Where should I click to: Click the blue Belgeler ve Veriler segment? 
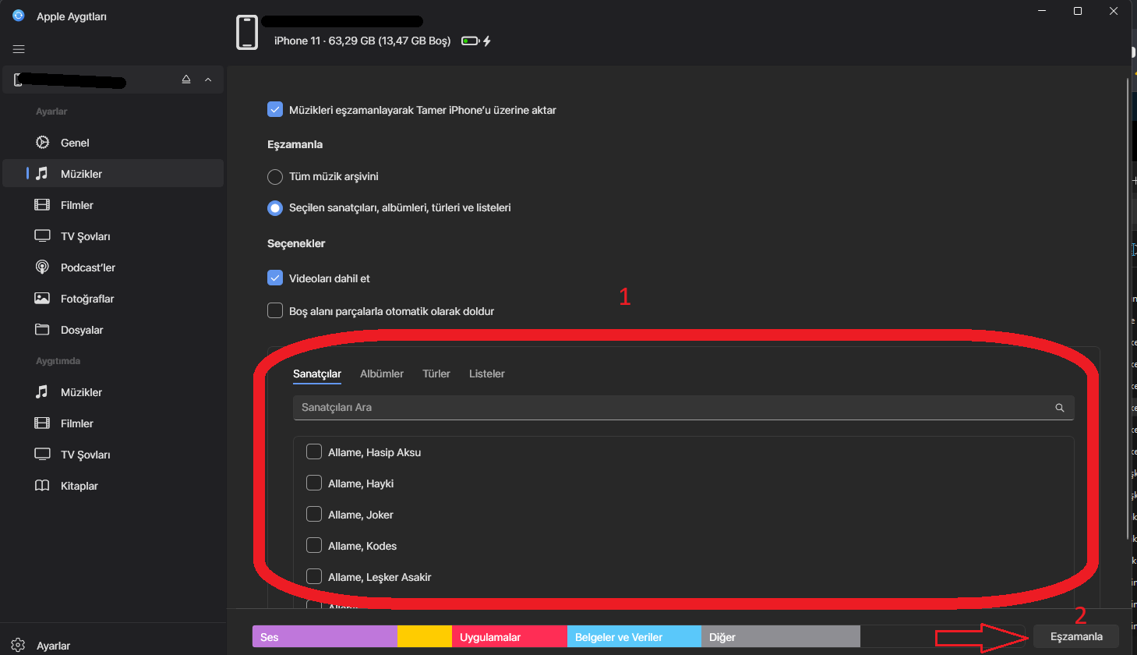[634, 637]
